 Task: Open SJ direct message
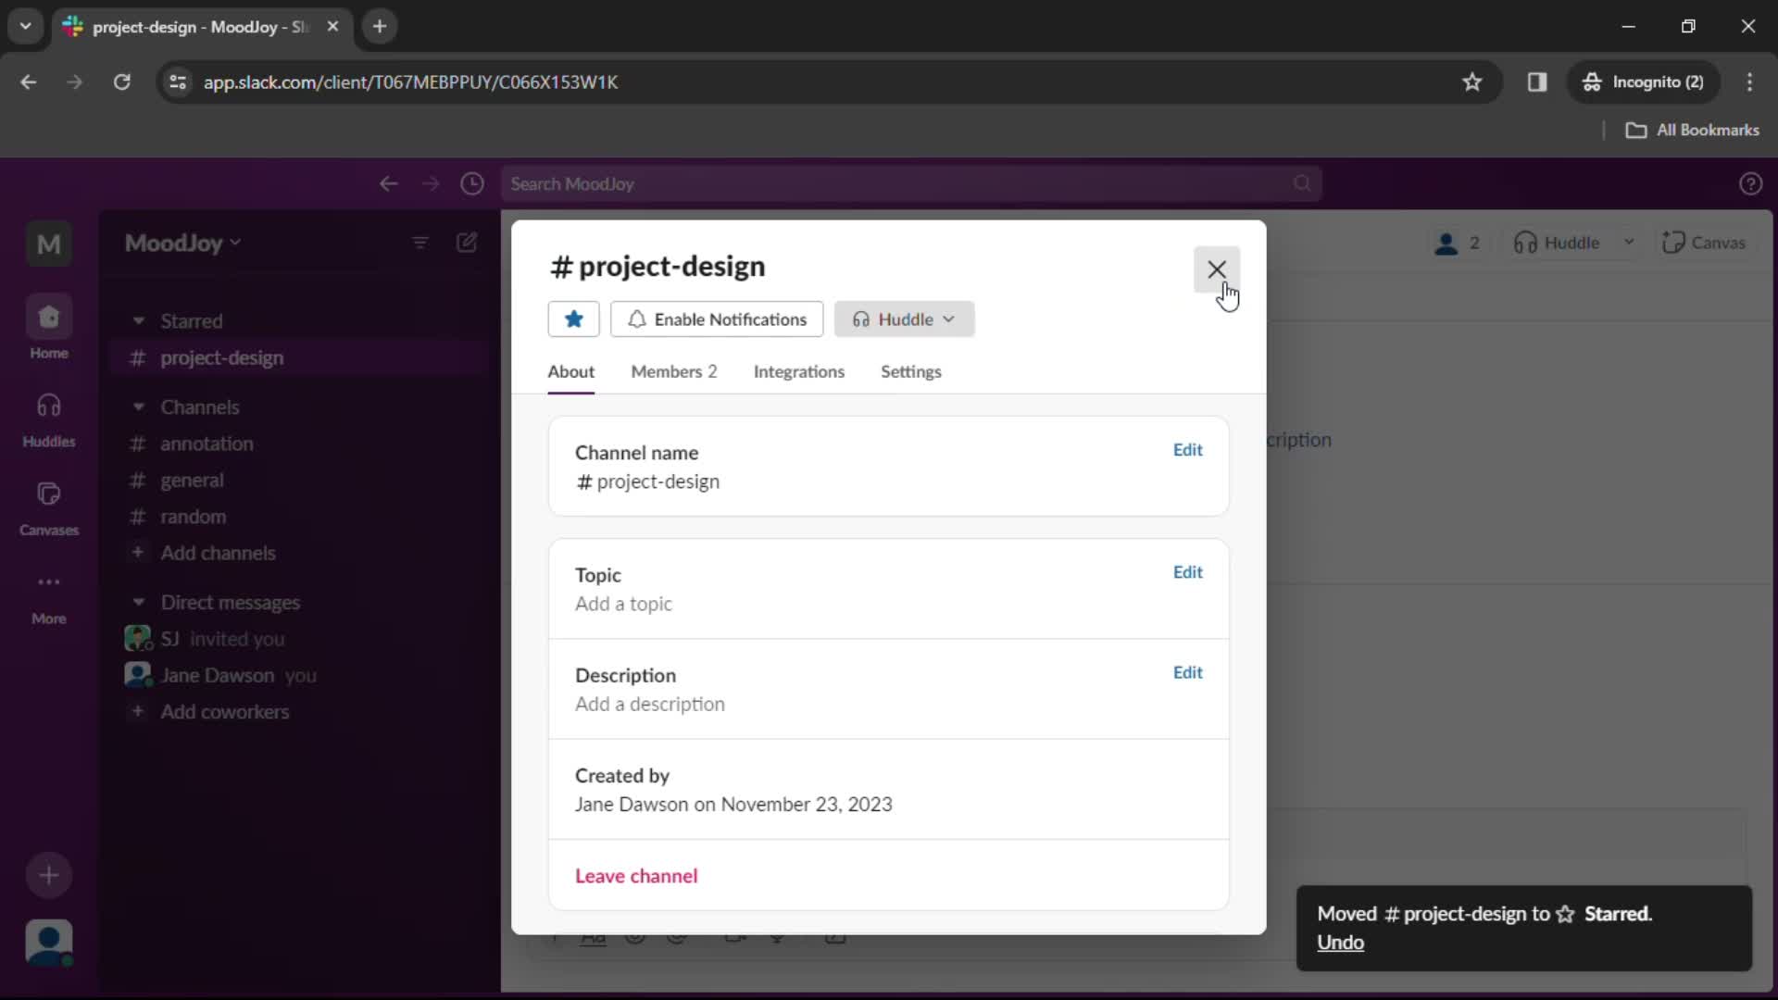click(x=298, y=639)
